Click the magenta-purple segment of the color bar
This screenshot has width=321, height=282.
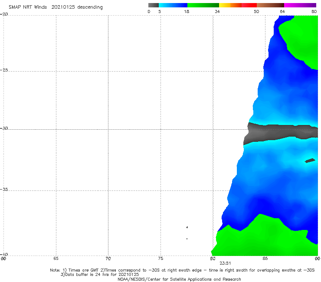pos(300,5)
